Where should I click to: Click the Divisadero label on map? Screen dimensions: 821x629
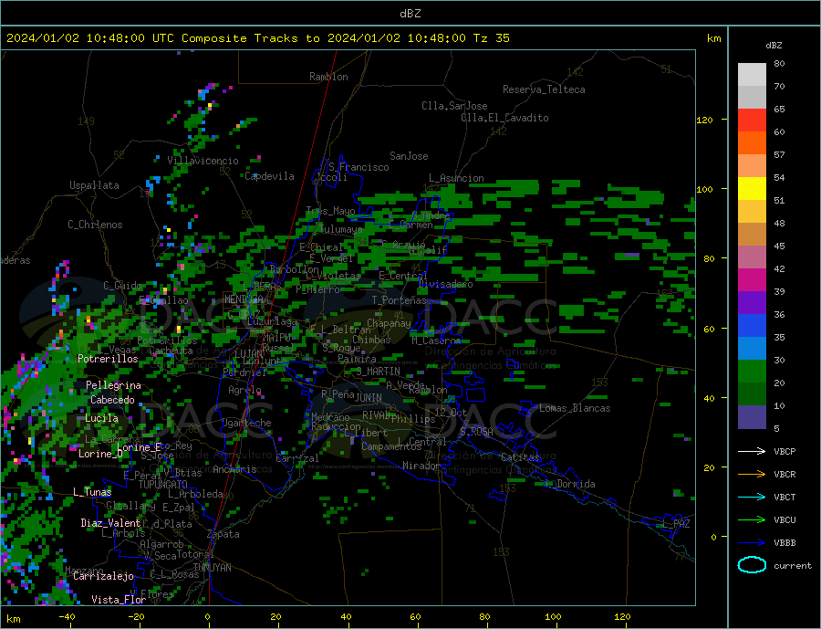445,284
